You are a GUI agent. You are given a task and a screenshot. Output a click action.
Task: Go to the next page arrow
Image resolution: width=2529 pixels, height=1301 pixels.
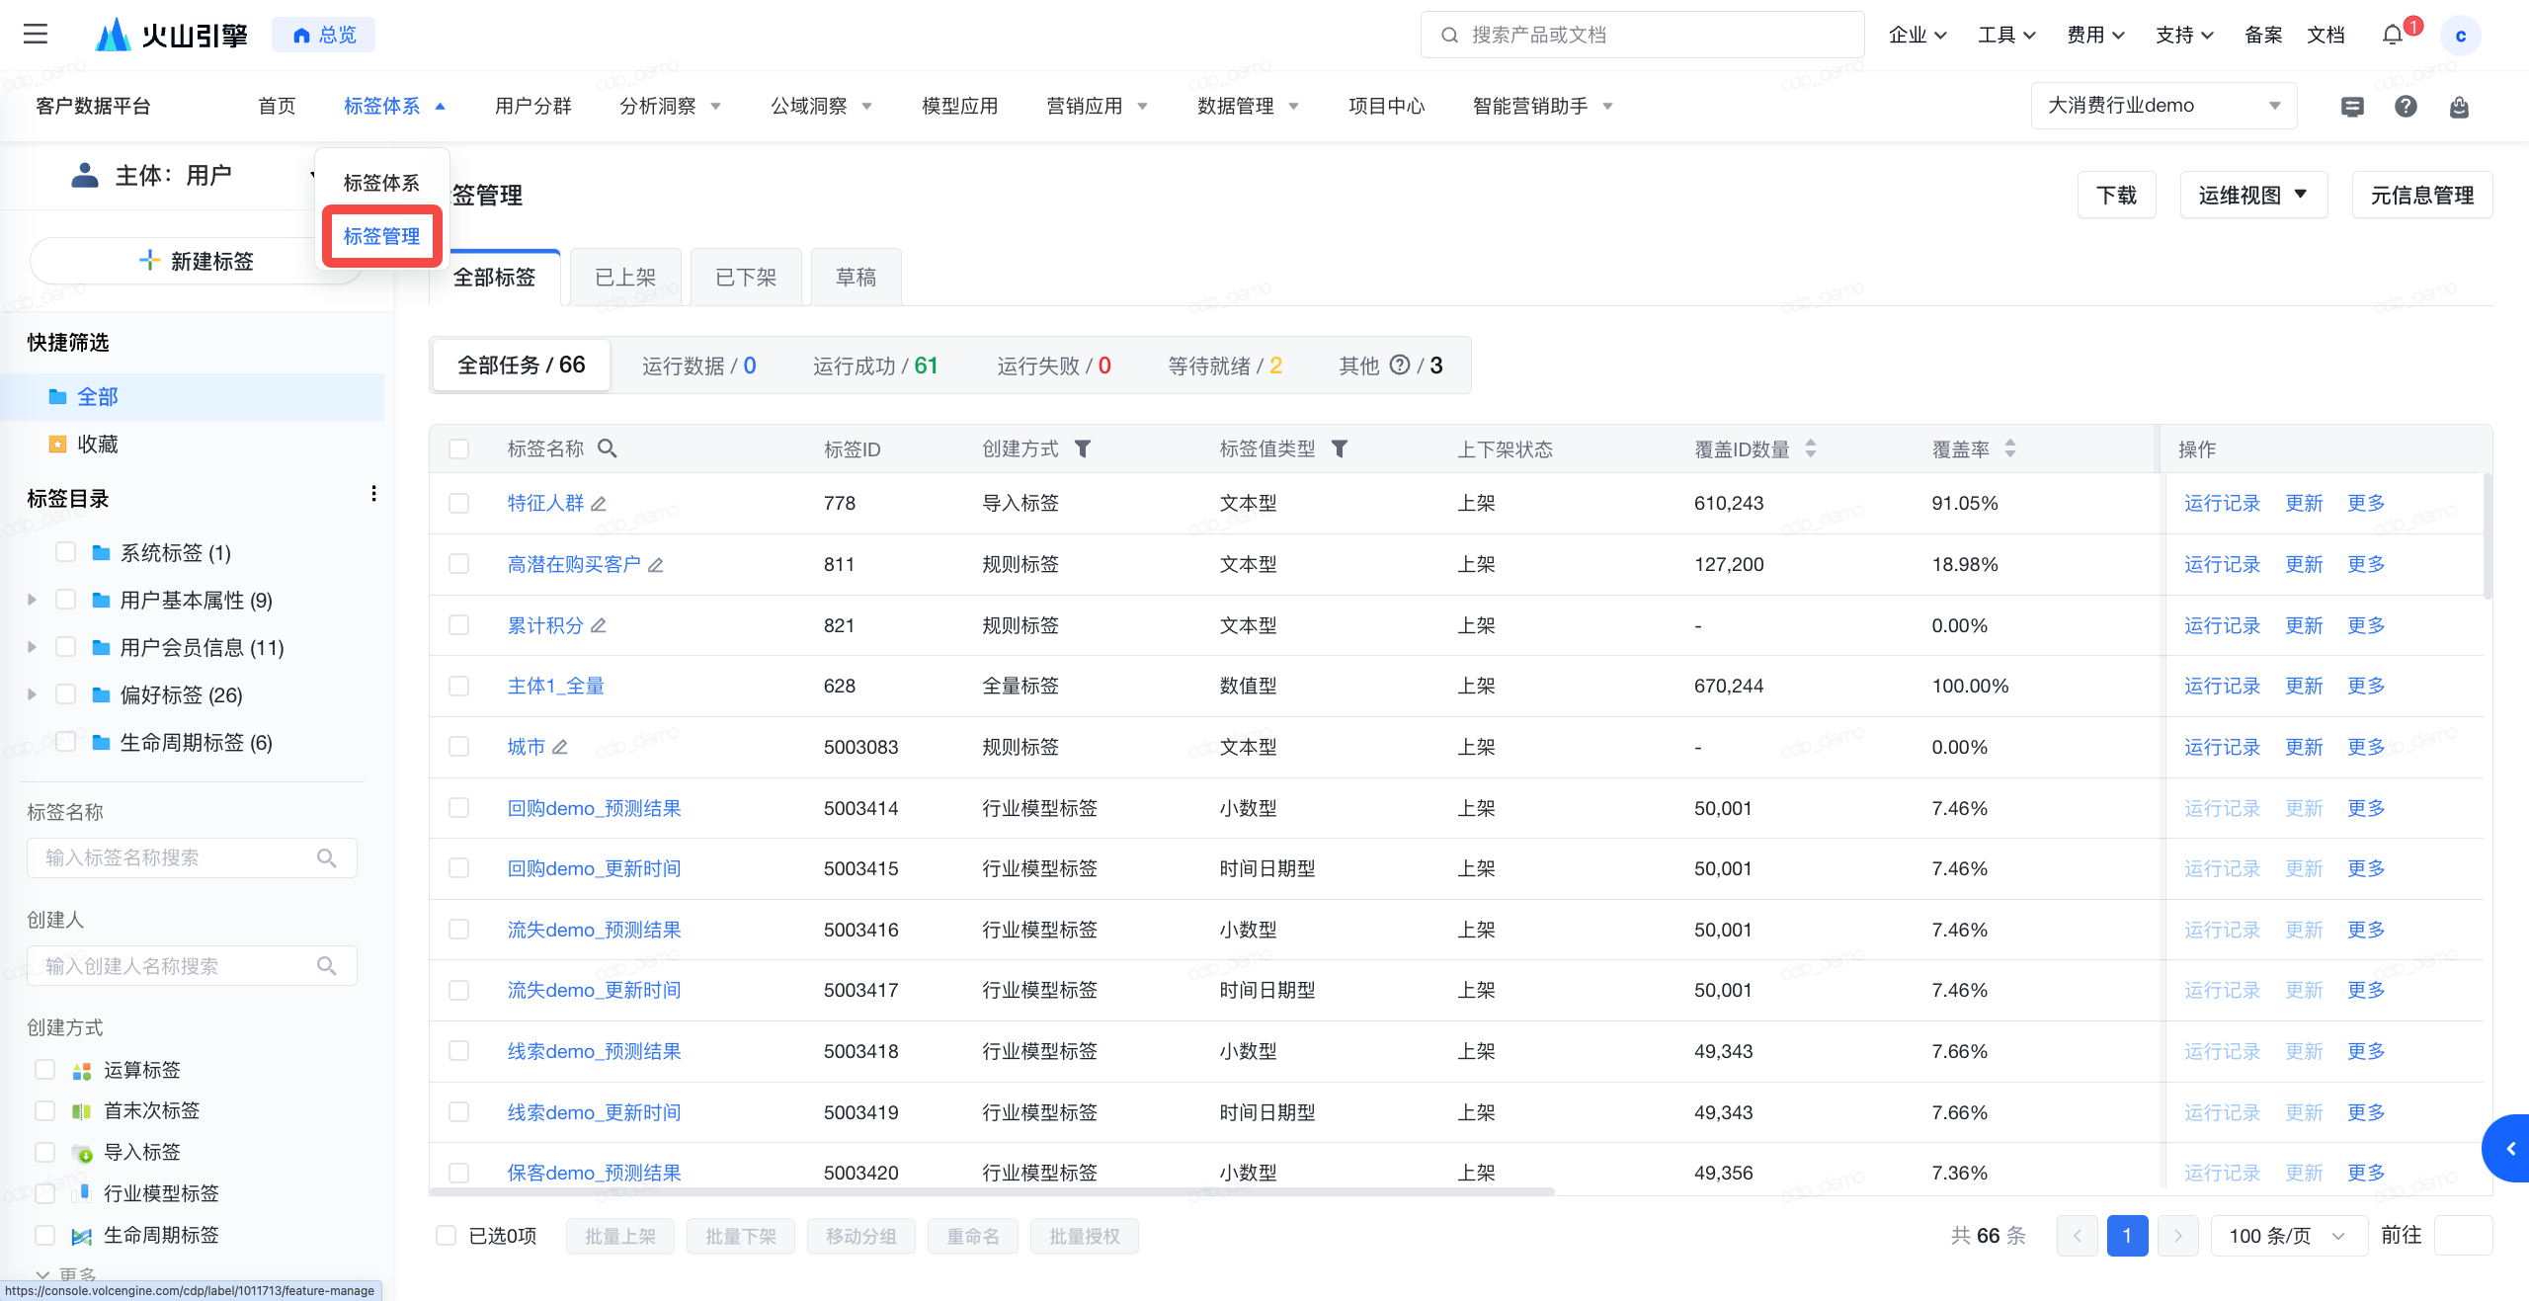coord(2178,1236)
